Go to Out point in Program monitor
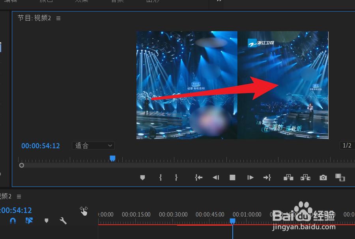 [x=267, y=177]
